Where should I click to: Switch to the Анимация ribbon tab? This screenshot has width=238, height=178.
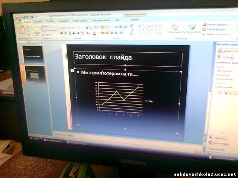(x=63, y=21)
